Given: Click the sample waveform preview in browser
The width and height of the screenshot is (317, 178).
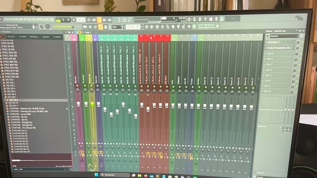Looking at the screenshot, I should tap(42, 161).
